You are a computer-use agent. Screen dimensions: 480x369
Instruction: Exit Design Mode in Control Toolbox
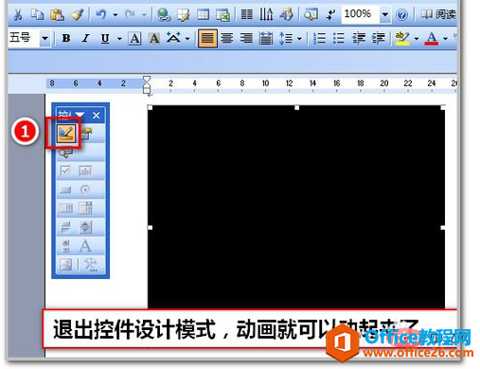[x=66, y=134]
